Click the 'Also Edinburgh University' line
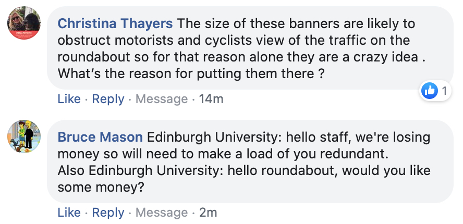This screenshot has width=463, height=224. click(244, 170)
